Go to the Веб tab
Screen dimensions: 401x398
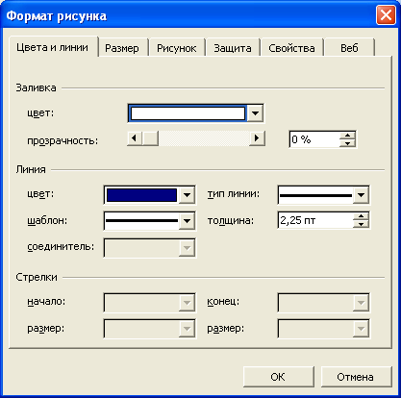tap(349, 48)
